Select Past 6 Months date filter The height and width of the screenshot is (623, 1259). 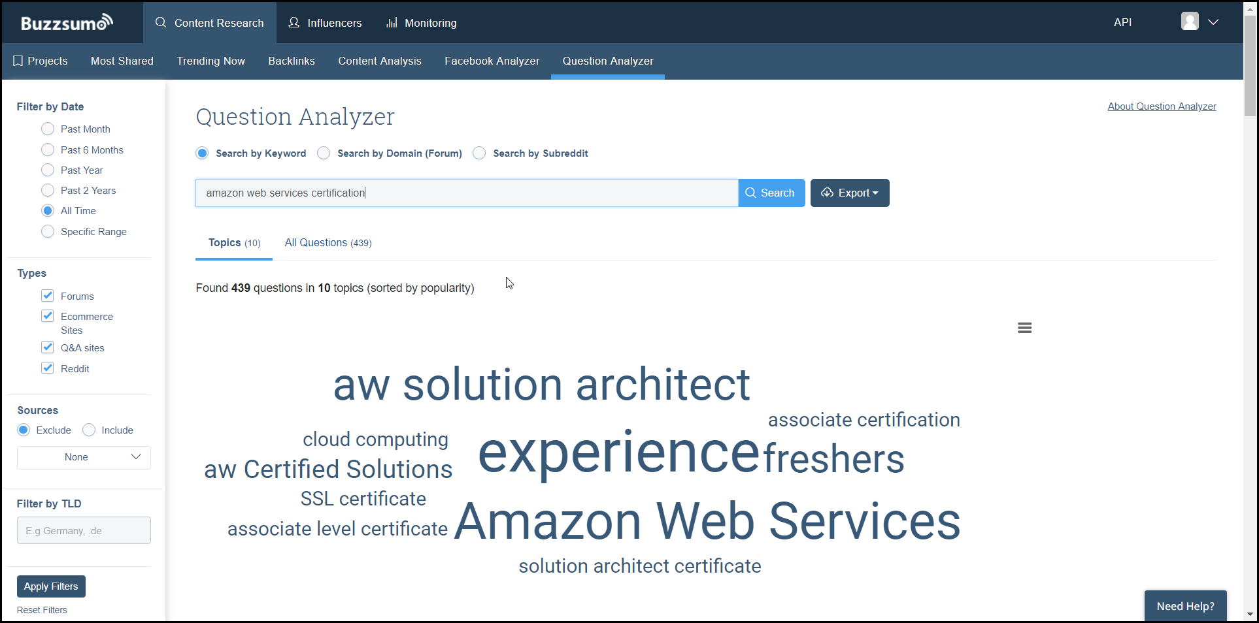[x=48, y=150]
